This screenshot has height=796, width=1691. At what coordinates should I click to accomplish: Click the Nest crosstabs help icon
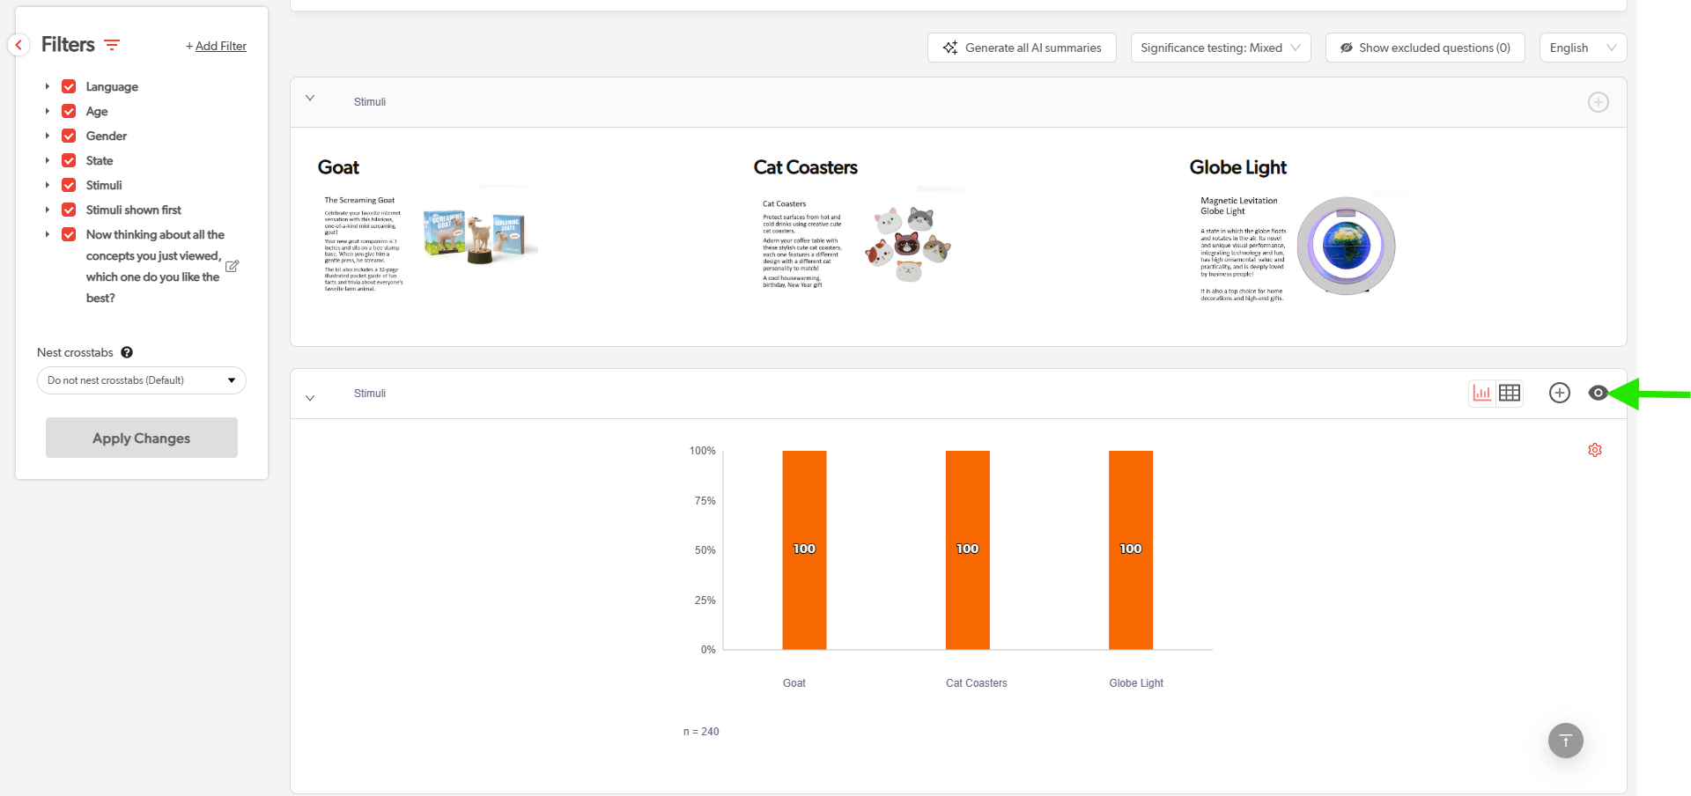[x=127, y=352]
